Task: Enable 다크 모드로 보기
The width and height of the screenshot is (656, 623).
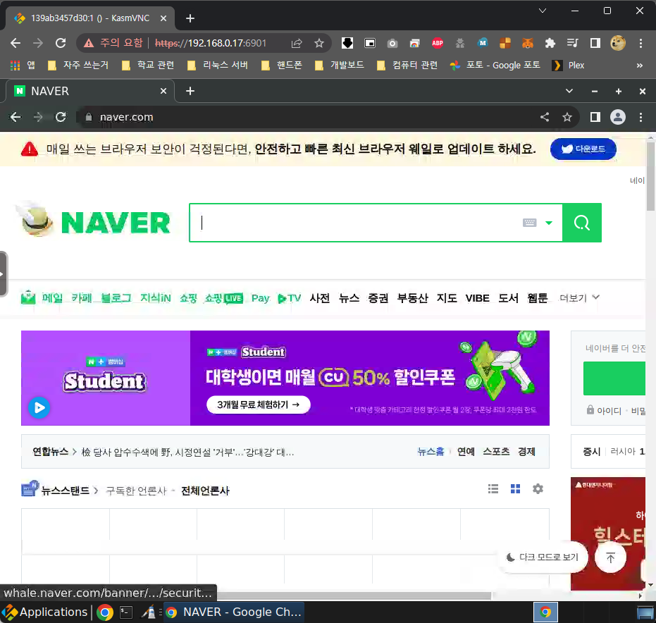Action: pos(543,557)
